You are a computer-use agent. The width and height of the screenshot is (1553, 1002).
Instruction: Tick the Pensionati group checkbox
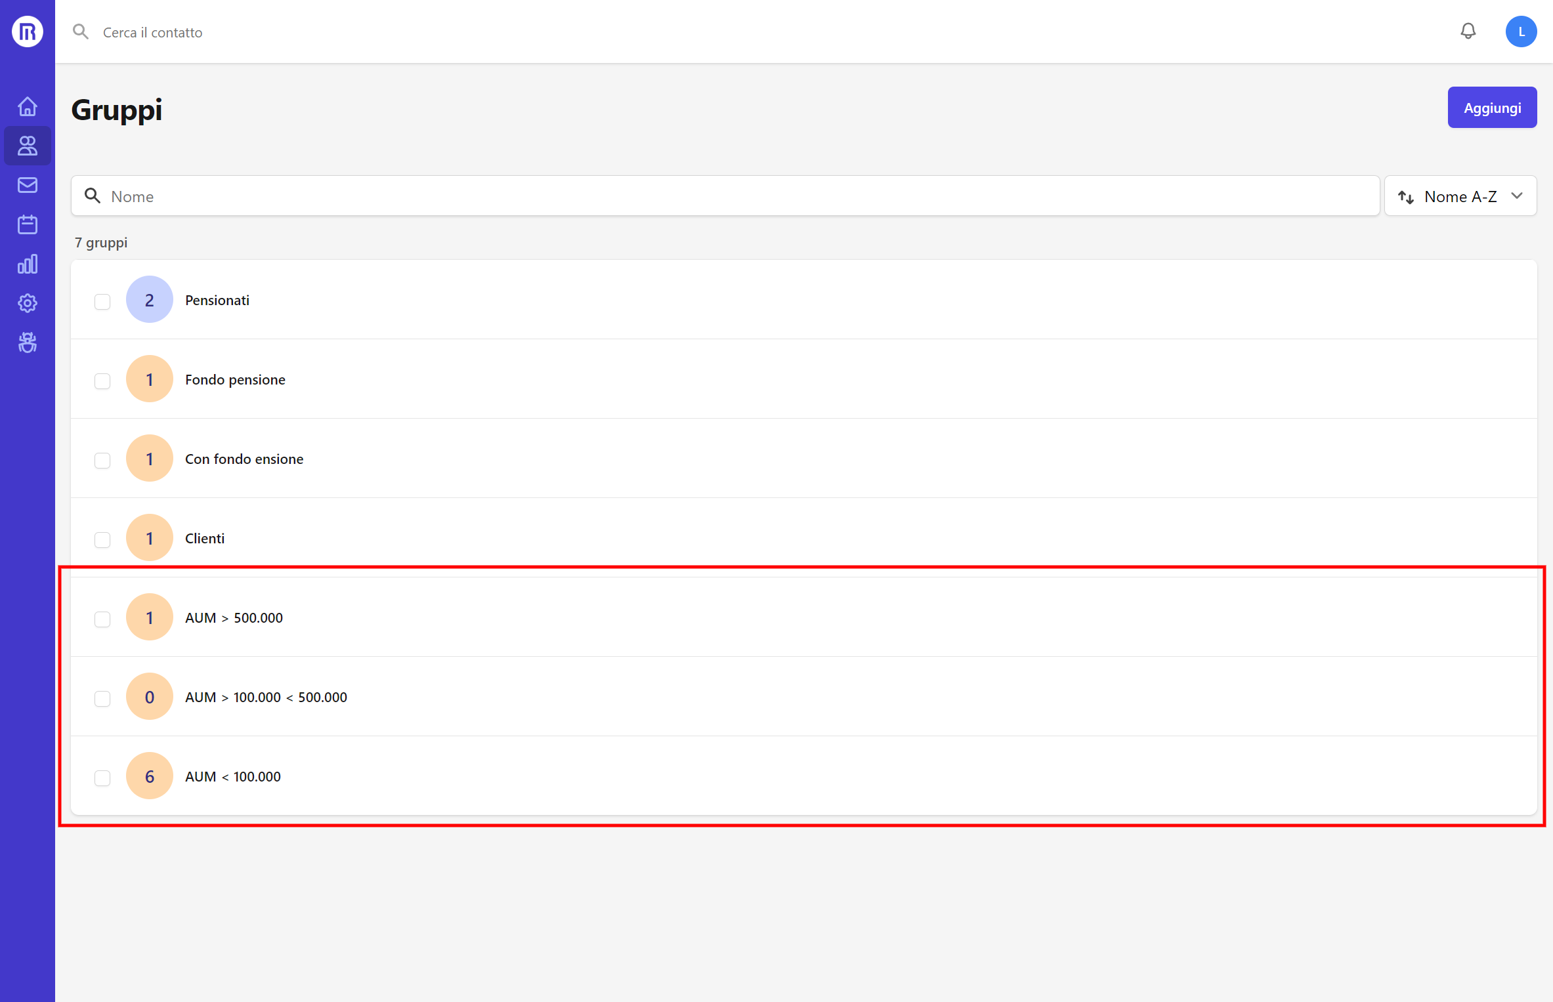click(102, 301)
